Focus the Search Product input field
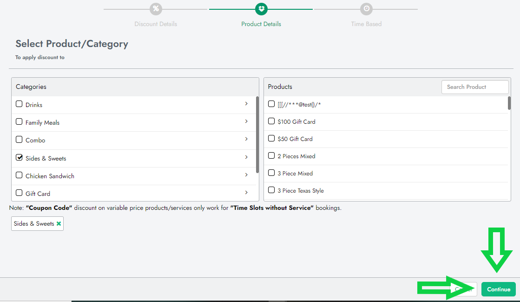 (x=475, y=87)
